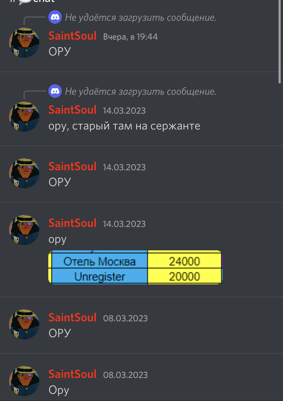Click the timestamp 'Вчера, в 19:44'
283x401 pixels.
tap(131, 37)
